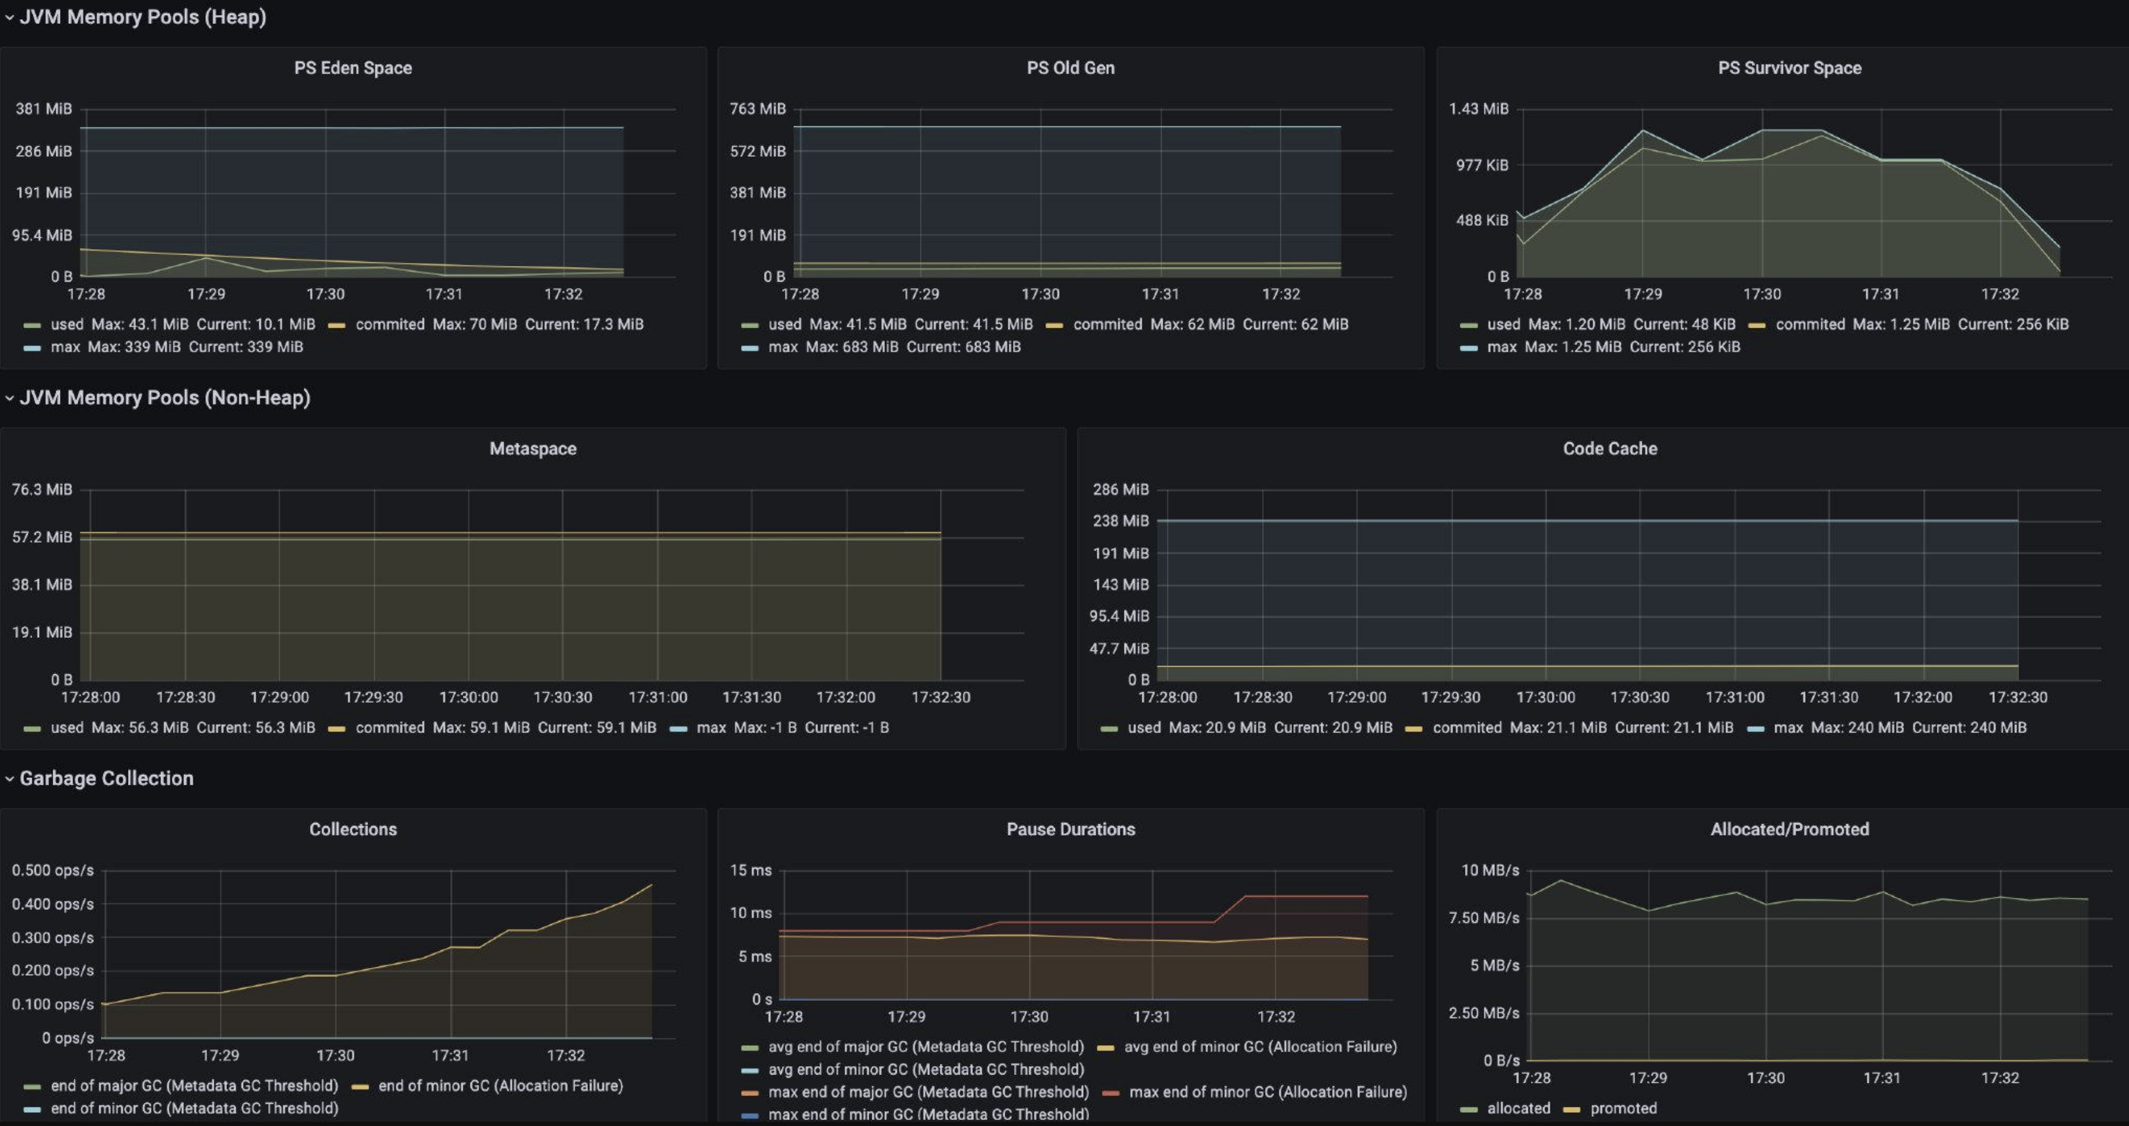
Task: Click the promoted legend color swatch
Action: pos(1572,1109)
